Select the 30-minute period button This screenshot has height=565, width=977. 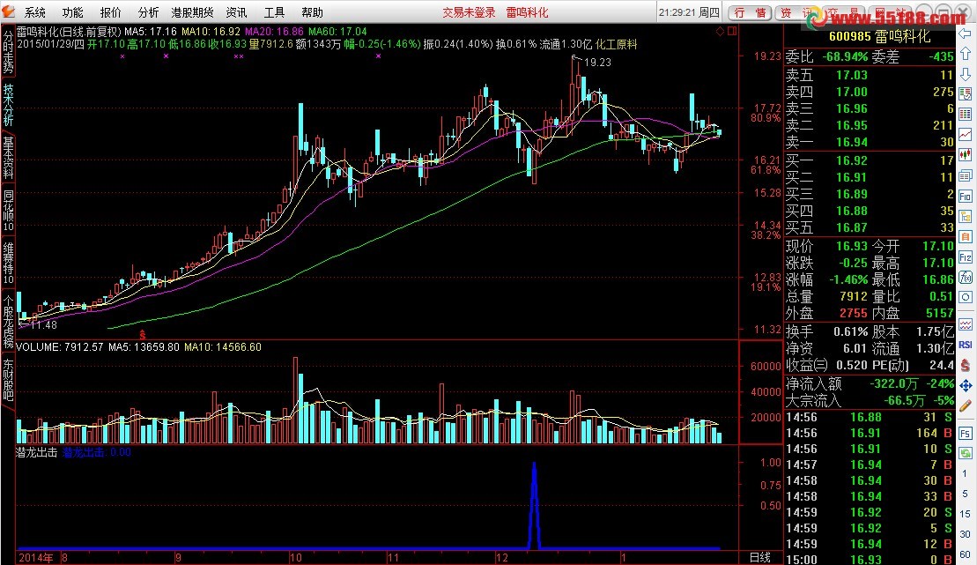click(966, 534)
